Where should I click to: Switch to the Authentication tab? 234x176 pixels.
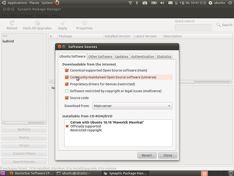pyautogui.click(x=143, y=57)
